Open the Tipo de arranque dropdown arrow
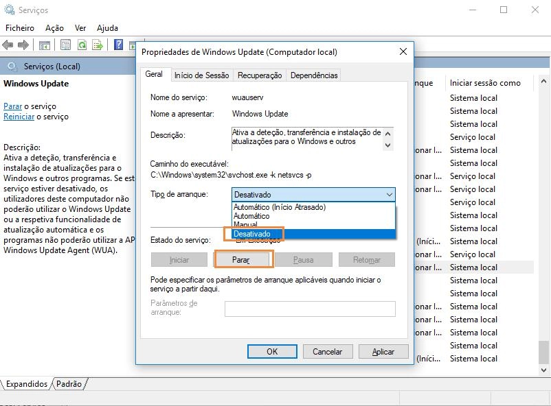 coord(390,195)
